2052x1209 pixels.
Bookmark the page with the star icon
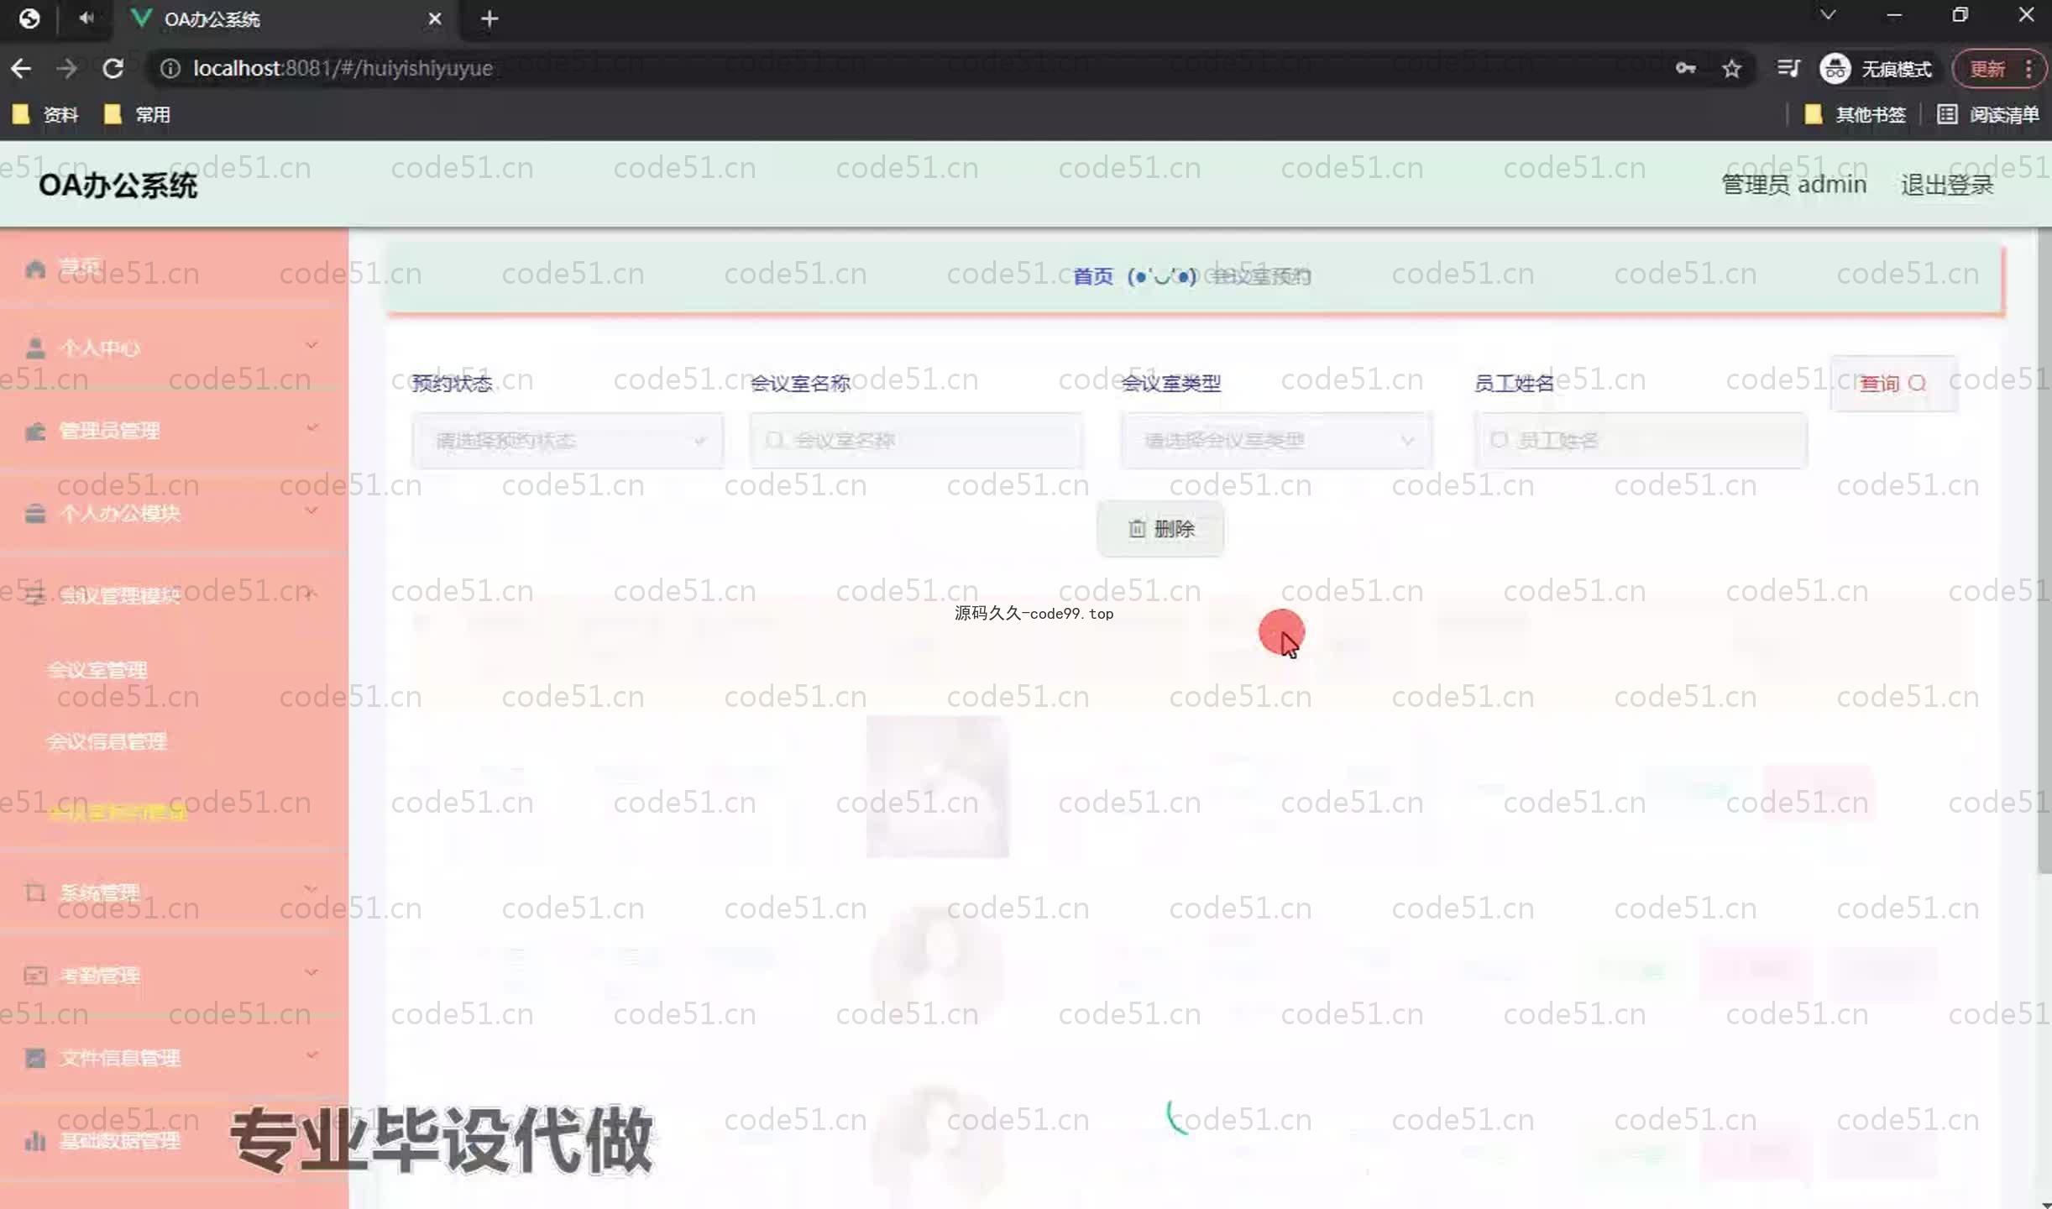(x=1731, y=69)
